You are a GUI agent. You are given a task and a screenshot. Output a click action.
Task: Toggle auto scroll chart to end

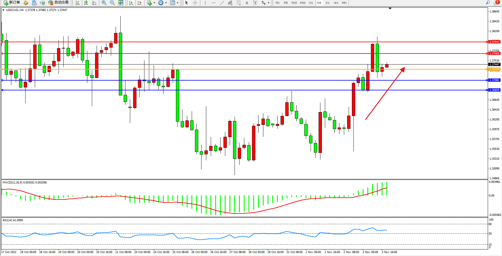click(131, 3)
